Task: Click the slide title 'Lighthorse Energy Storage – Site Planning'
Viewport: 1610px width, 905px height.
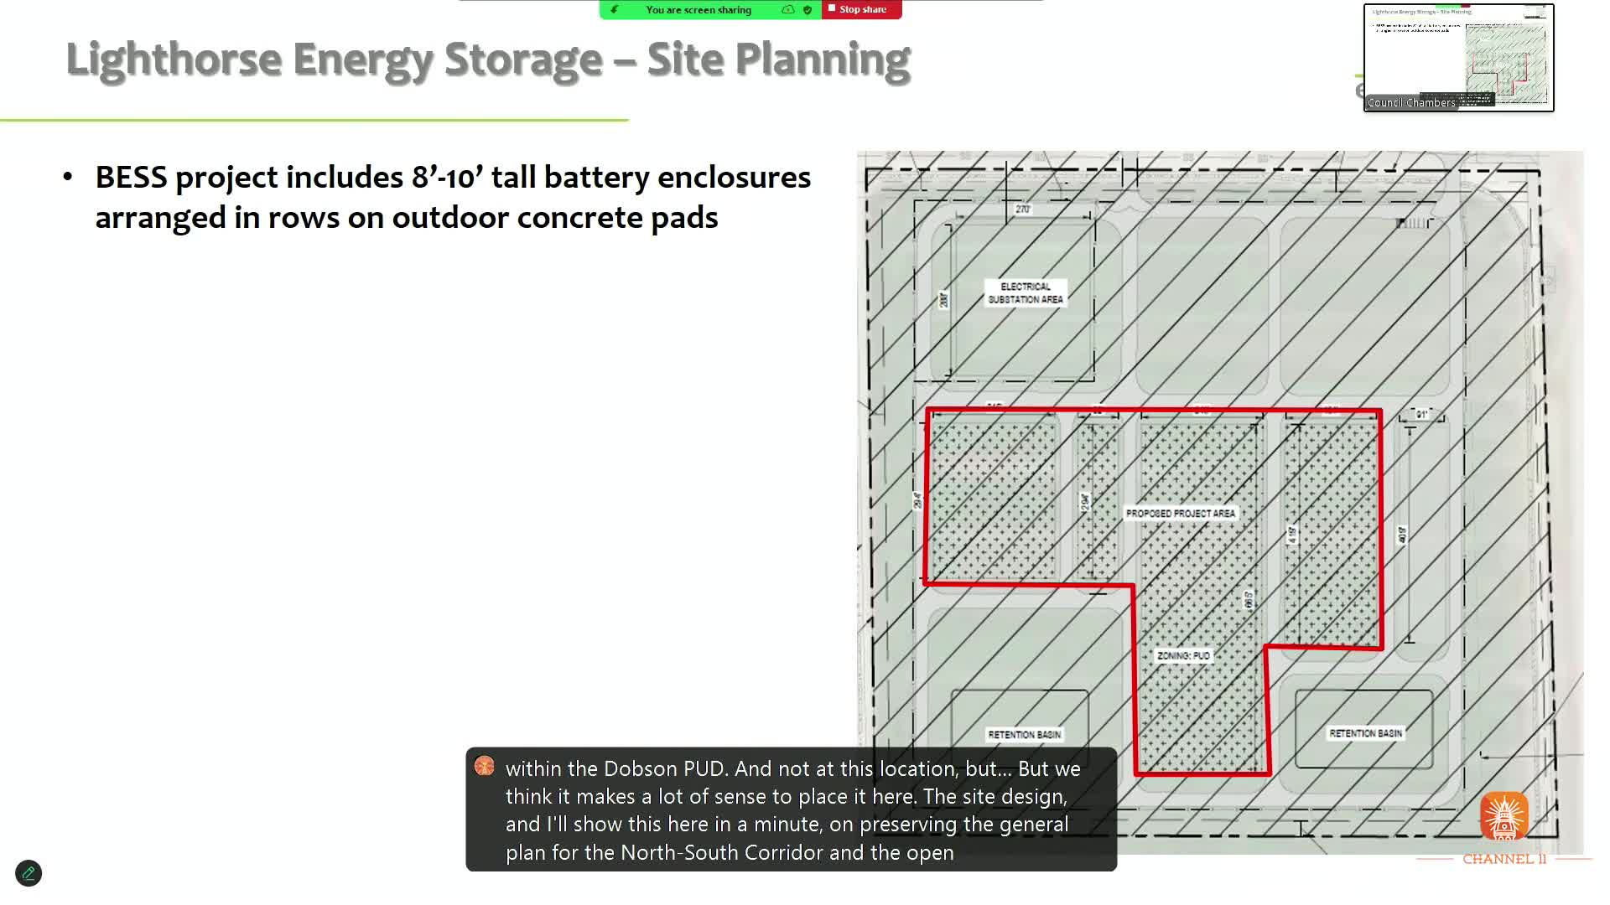Action: 488,59
